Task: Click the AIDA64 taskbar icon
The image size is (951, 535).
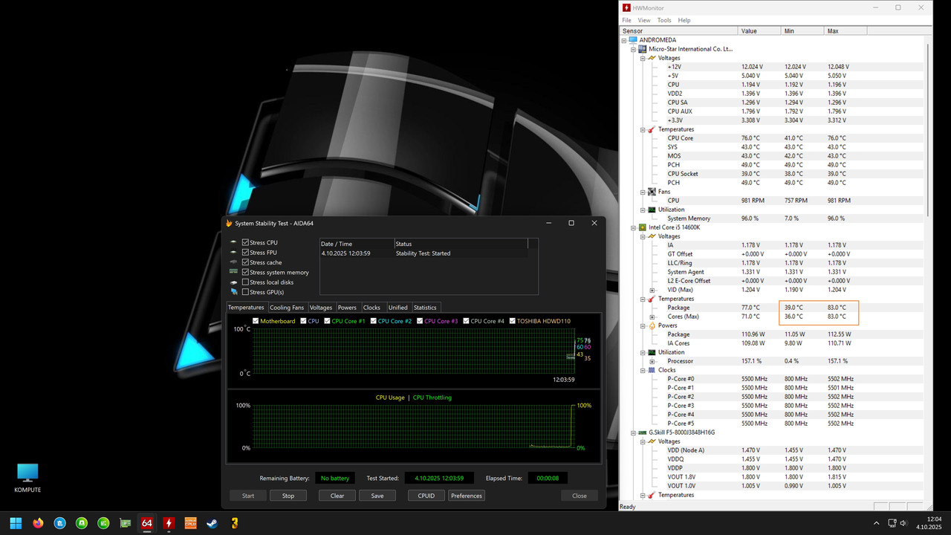Action: 147,523
